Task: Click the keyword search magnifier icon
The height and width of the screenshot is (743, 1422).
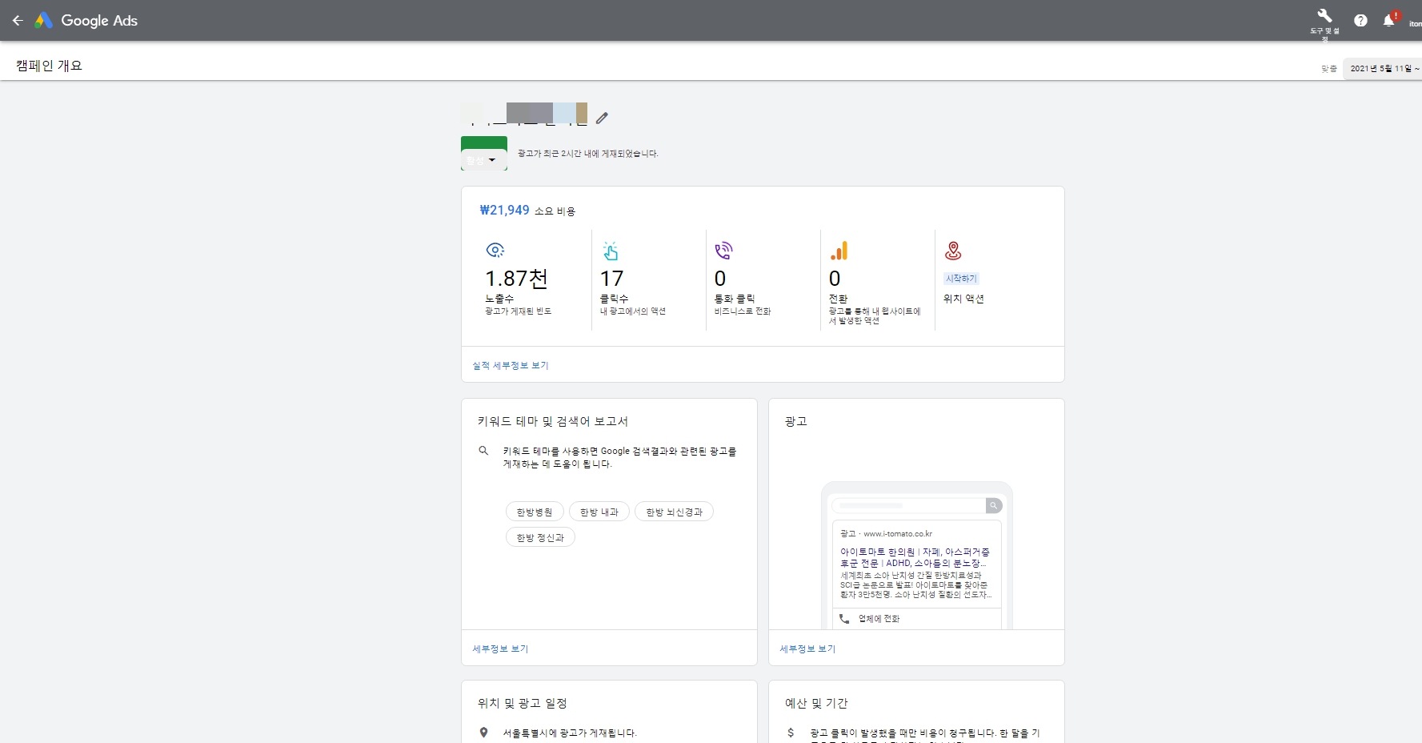Action: click(x=483, y=451)
